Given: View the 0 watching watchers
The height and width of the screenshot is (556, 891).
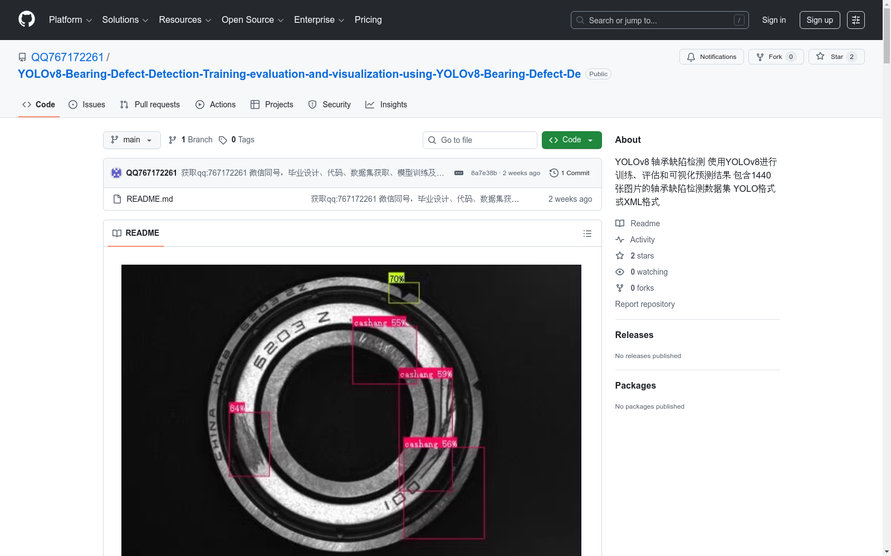Looking at the screenshot, I should 642,272.
